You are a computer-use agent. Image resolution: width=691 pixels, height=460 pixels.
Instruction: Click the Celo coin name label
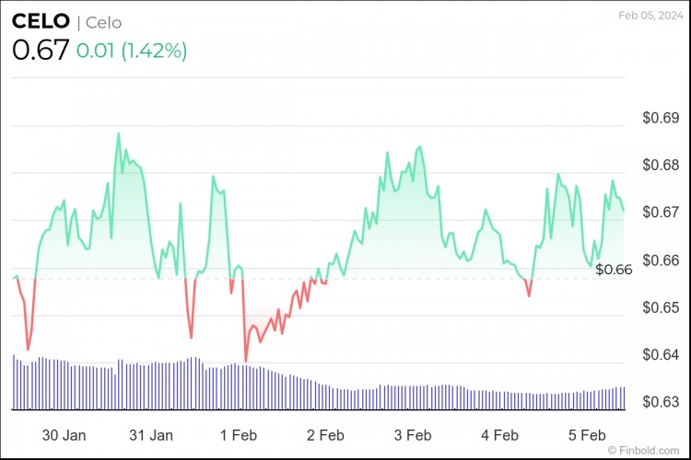click(x=103, y=23)
